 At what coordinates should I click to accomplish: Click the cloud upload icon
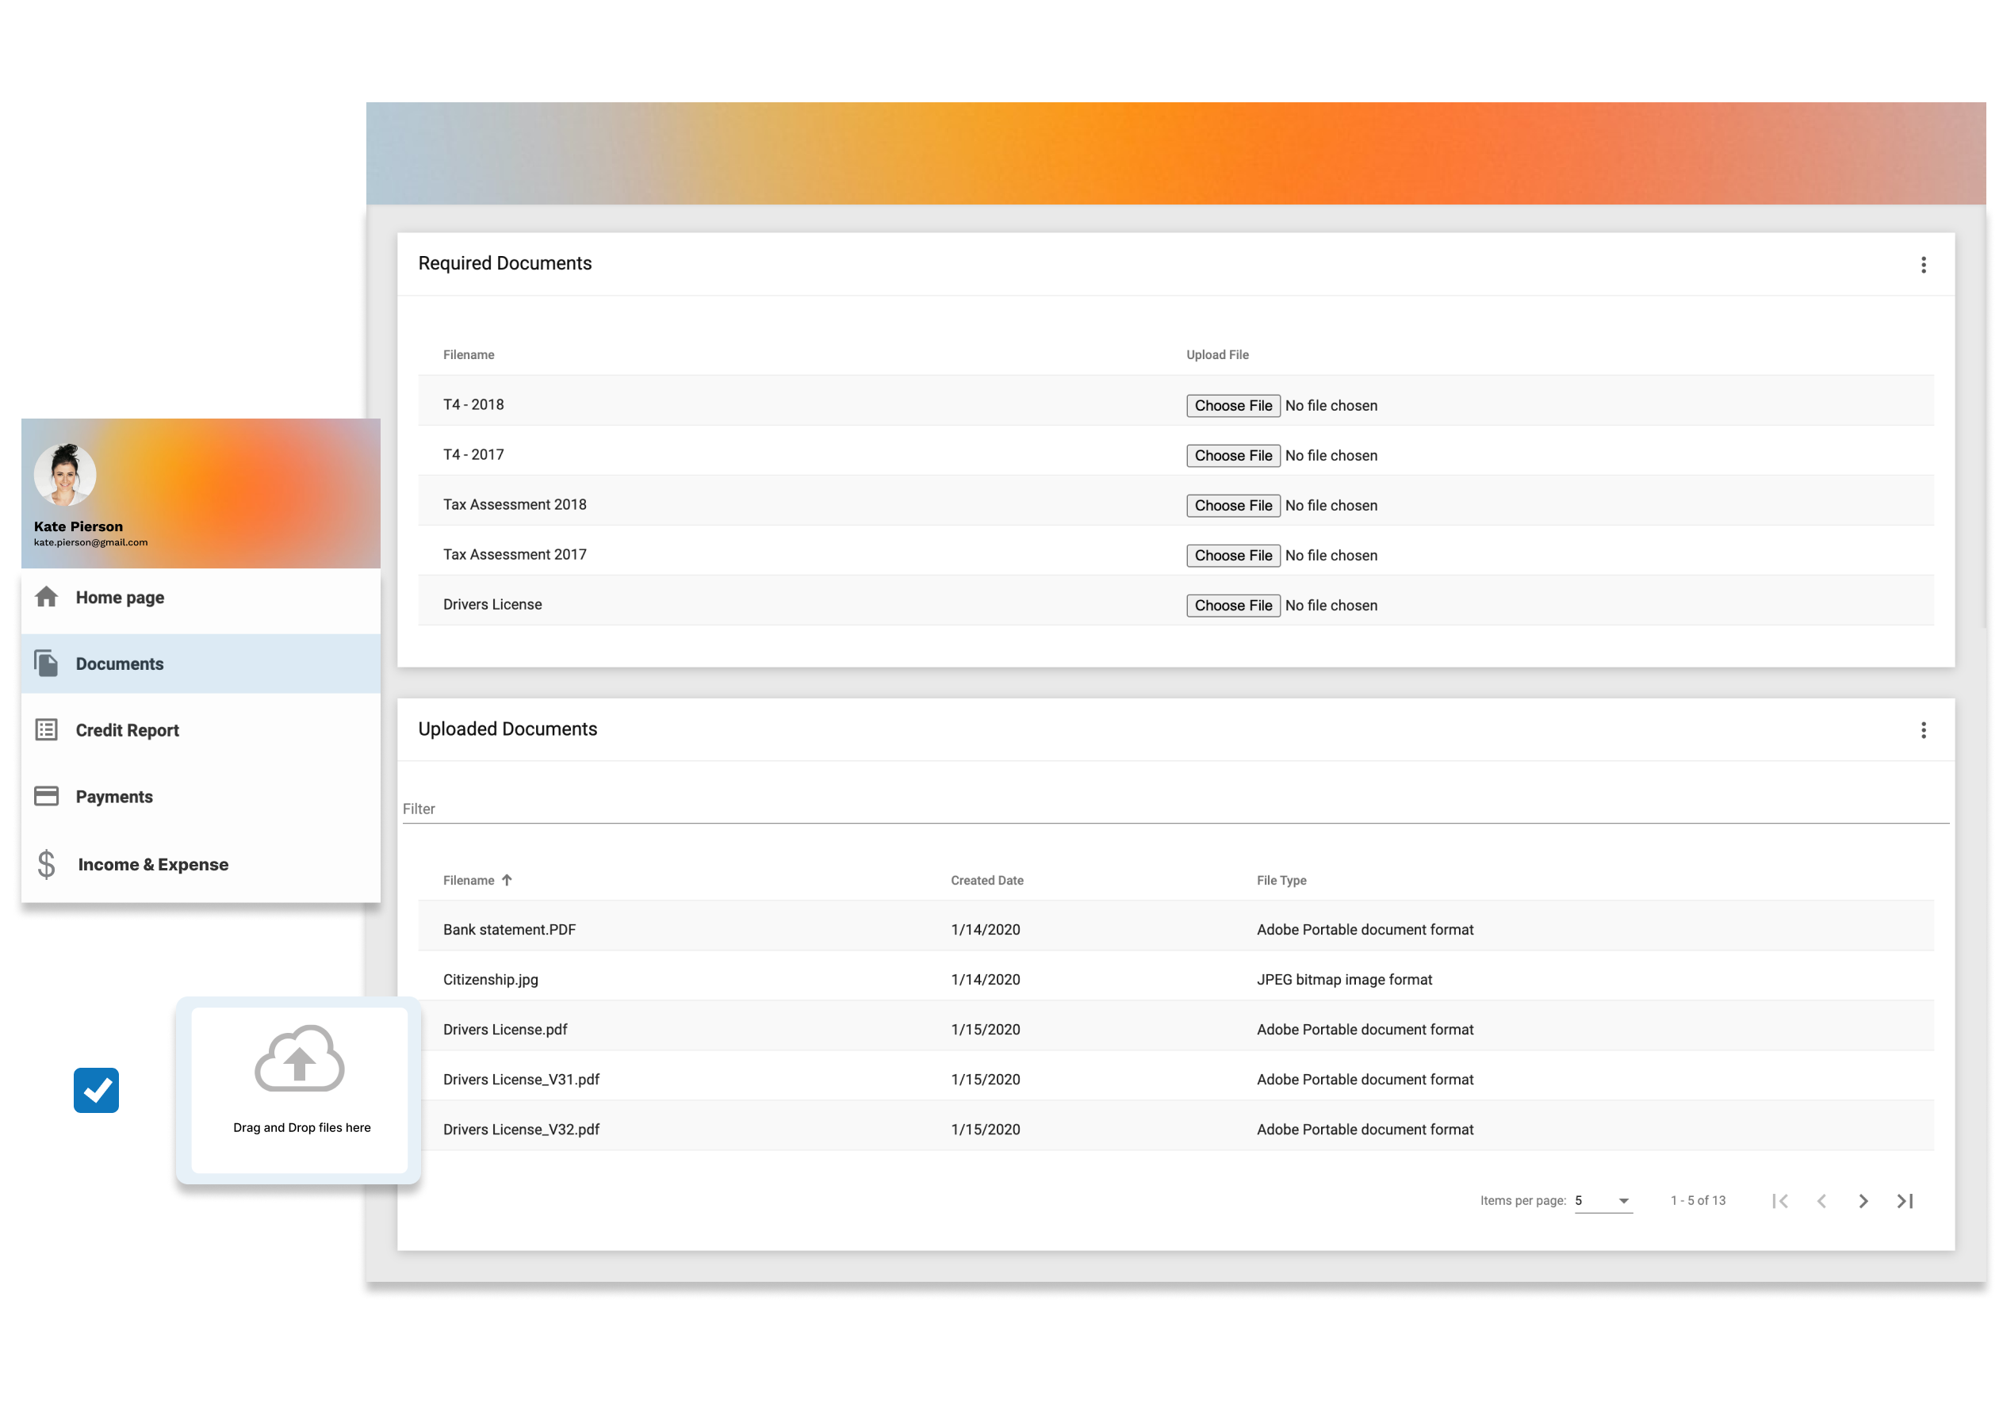point(299,1058)
